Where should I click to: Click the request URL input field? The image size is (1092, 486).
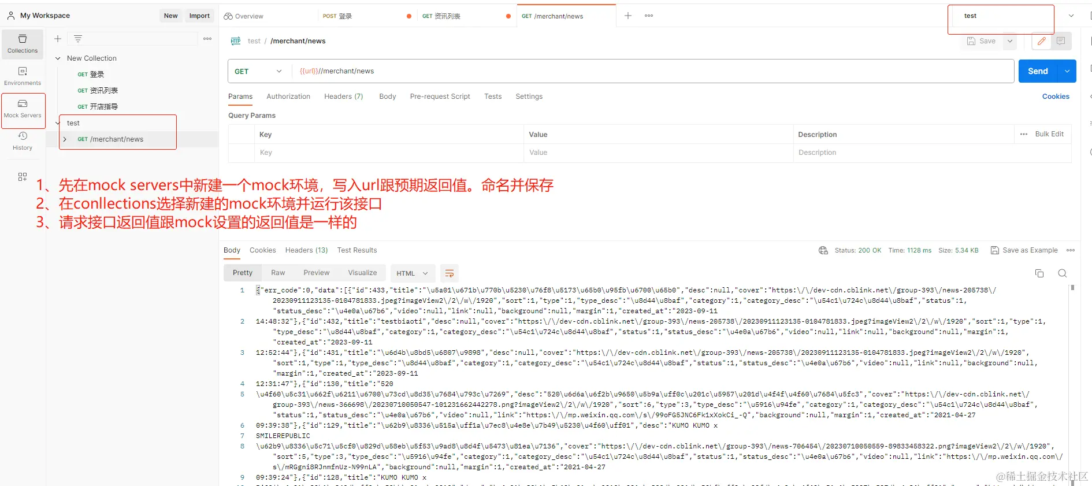click(x=653, y=71)
